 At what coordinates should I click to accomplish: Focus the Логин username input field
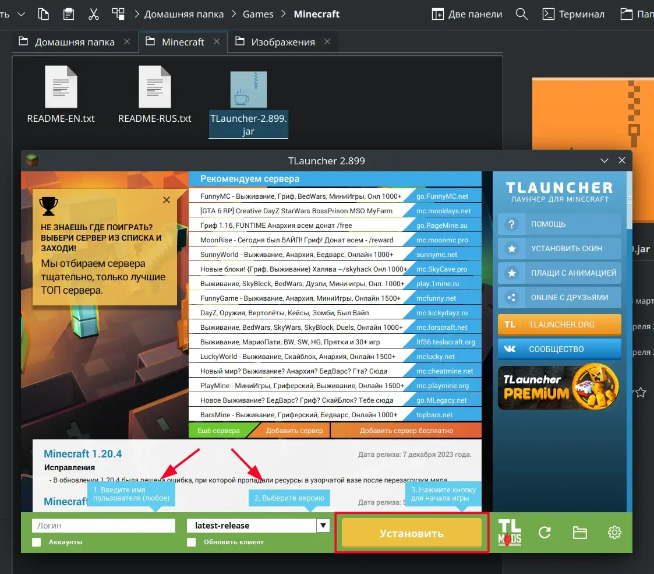[x=104, y=526]
